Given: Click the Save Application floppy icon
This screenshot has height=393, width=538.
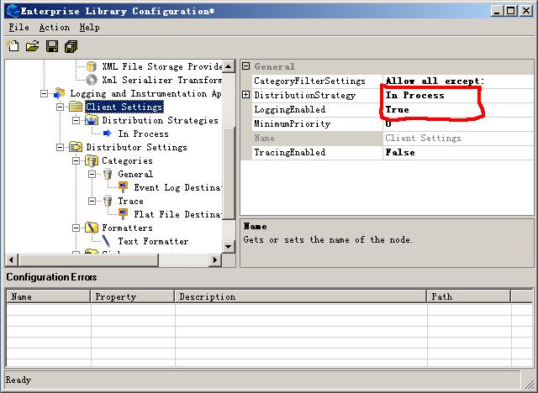Looking at the screenshot, I should (x=51, y=46).
